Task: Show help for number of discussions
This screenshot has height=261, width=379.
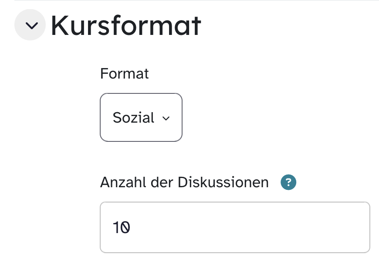Action: (x=288, y=182)
